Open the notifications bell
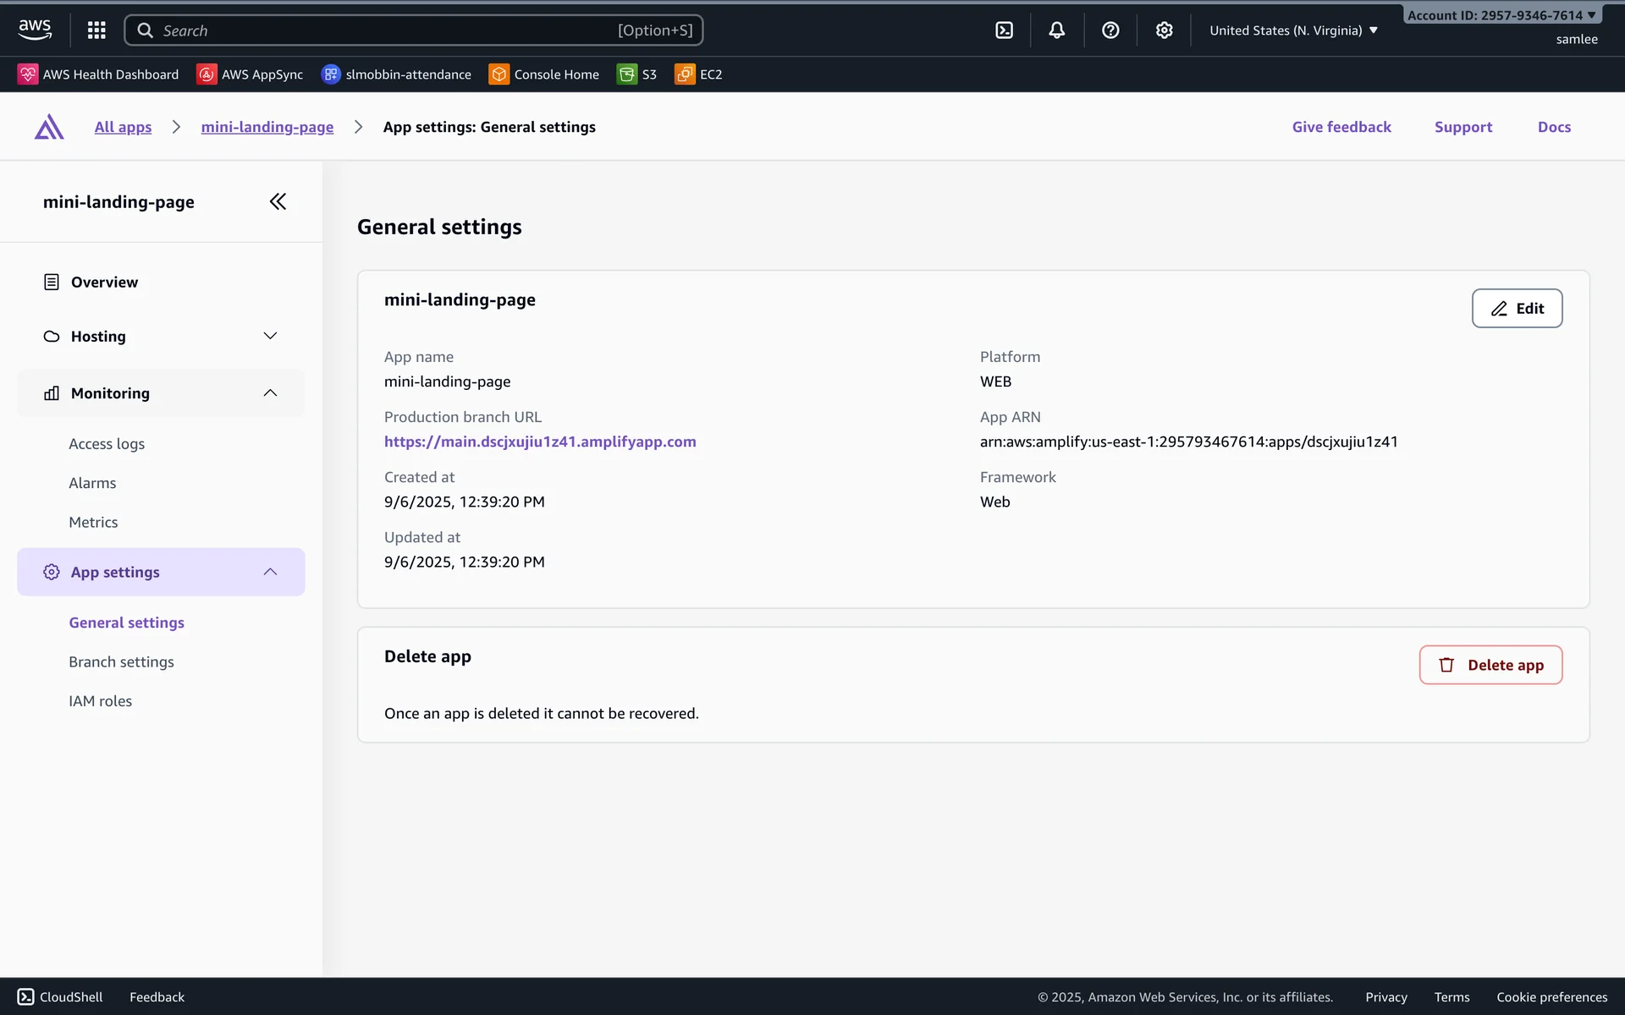 [x=1056, y=30]
